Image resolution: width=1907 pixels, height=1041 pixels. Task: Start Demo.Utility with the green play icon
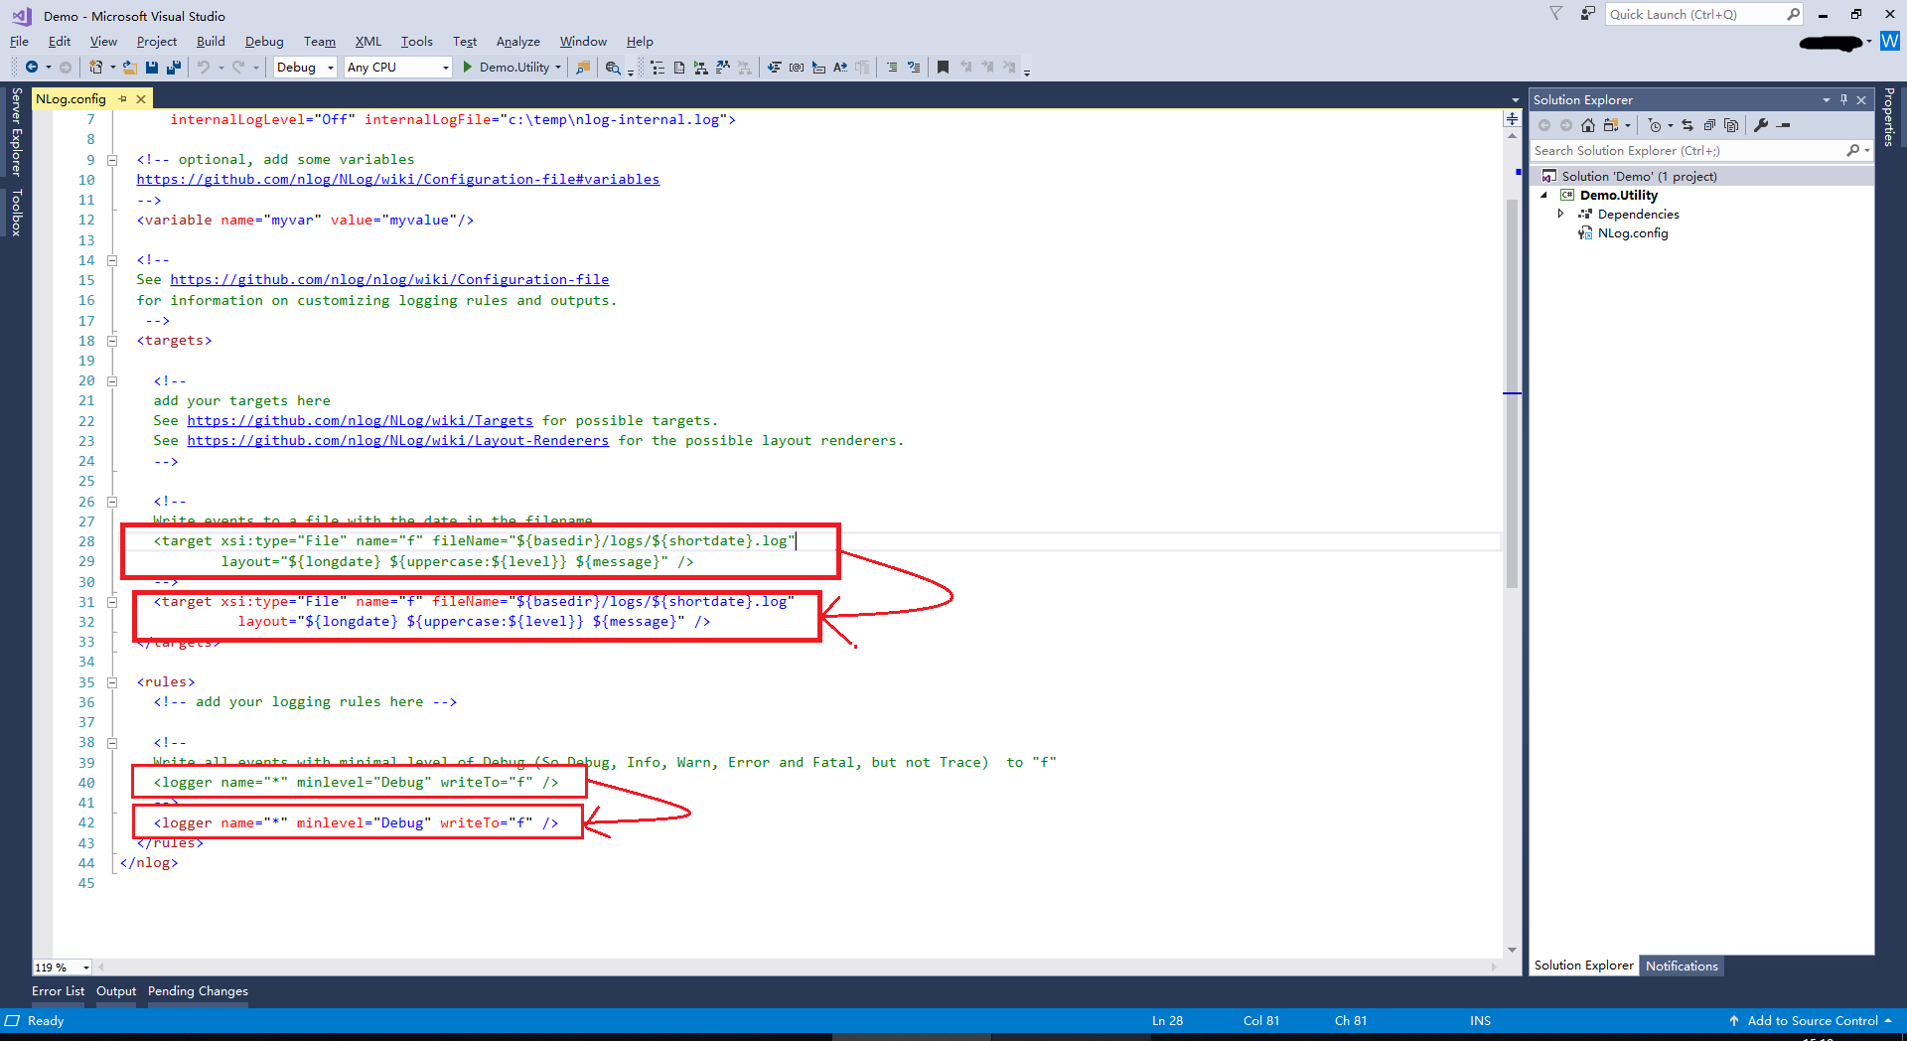(x=467, y=68)
